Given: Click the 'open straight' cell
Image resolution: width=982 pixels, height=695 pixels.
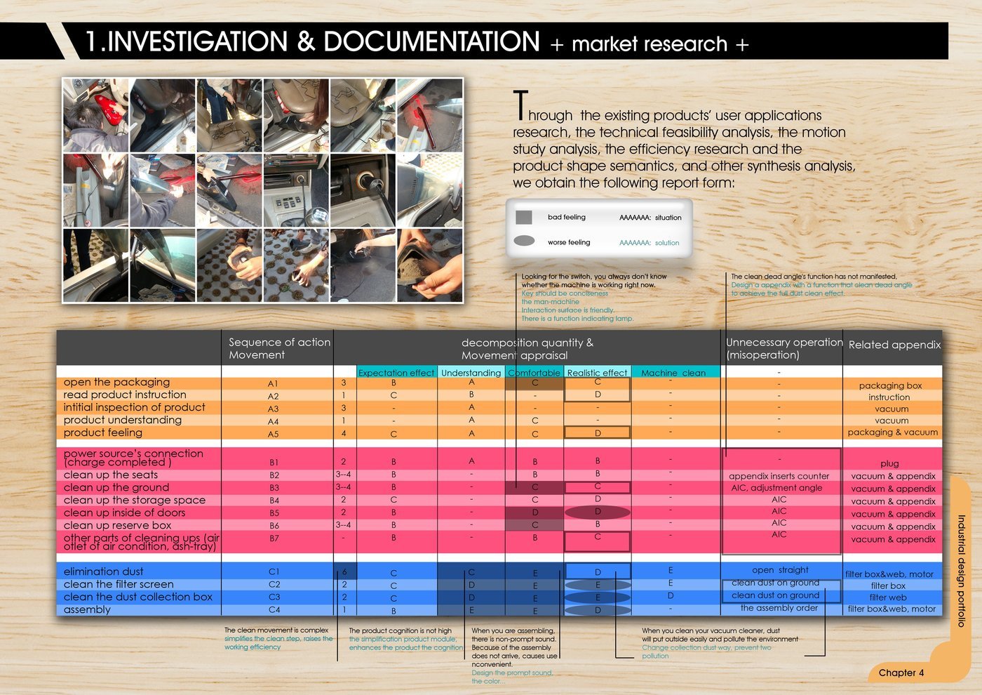Looking at the screenshot, I should [780, 570].
